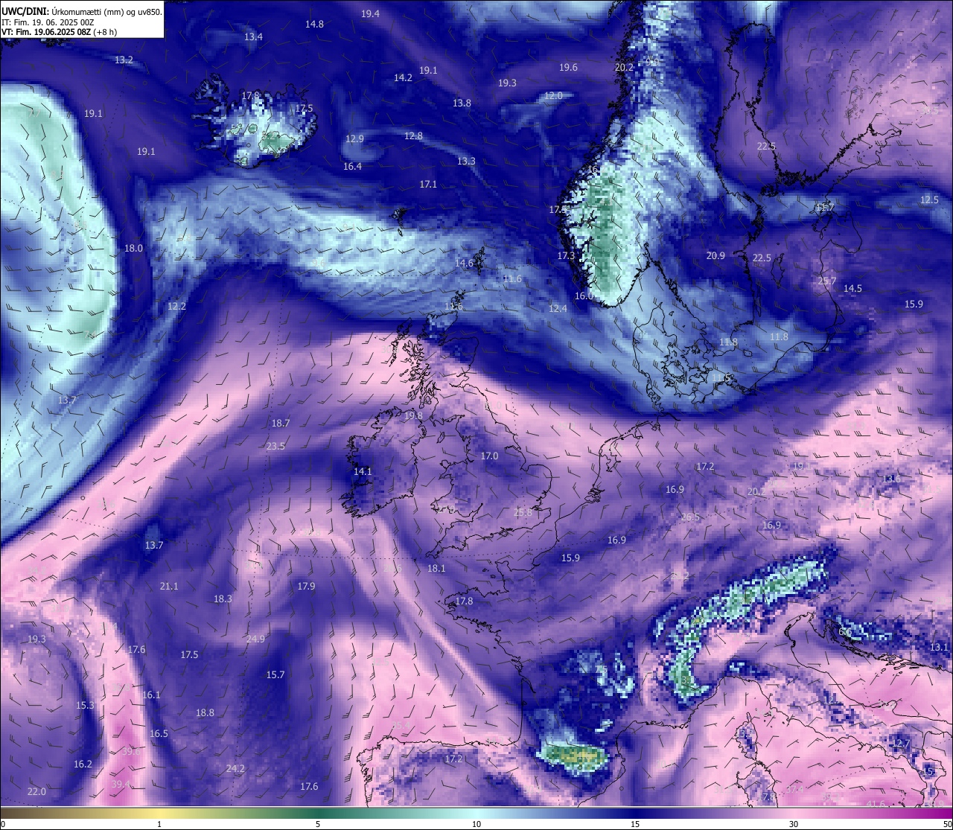Click the 13.1 value at right edge
The height and width of the screenshot is (830, 953).
click(939, 648)
